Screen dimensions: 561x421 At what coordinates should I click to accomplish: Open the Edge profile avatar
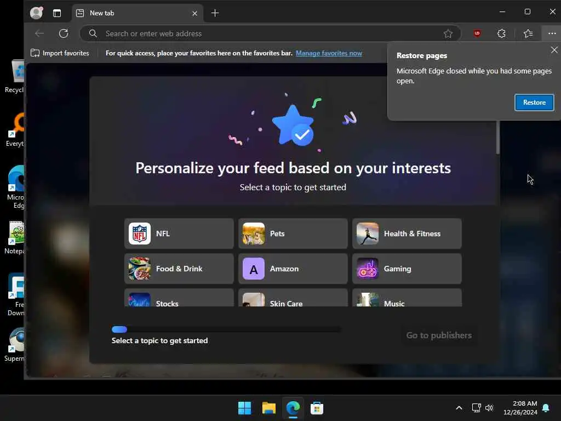coord(36,13)
